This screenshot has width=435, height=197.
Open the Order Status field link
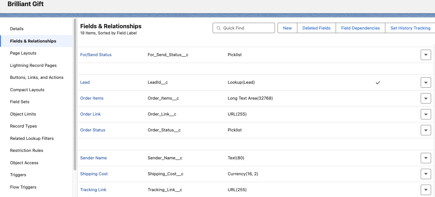[93, 130]
